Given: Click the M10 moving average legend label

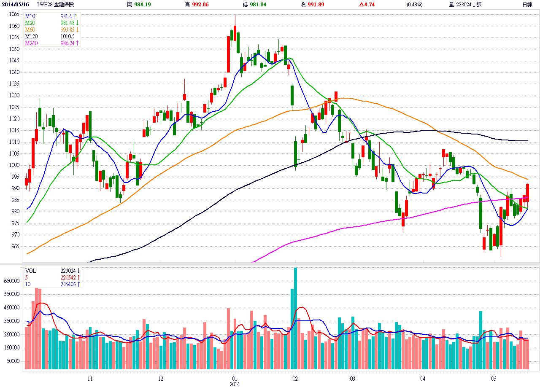Looking at the screenshot, I should pos(30,16).
